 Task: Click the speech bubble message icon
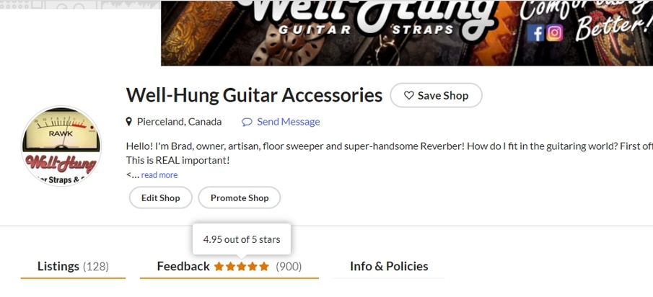click(x=247, y=122)
